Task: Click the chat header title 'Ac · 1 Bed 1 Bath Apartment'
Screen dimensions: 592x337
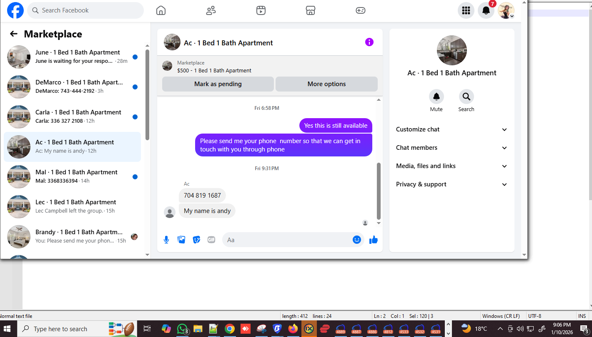Action: (228, 43)
